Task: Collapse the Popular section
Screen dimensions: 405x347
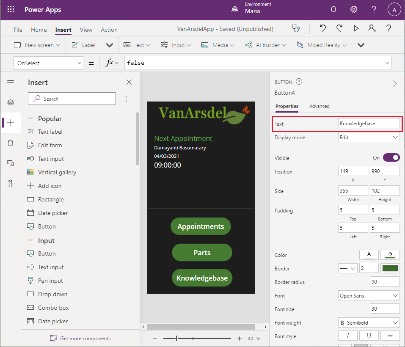Action: (x=30, y=118)
